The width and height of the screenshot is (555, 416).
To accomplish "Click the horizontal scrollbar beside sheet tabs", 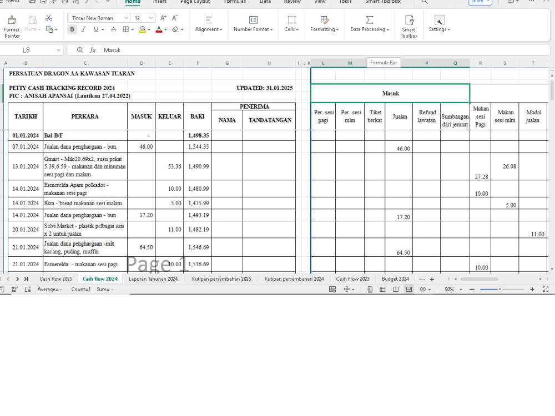I will pos(480,279).
